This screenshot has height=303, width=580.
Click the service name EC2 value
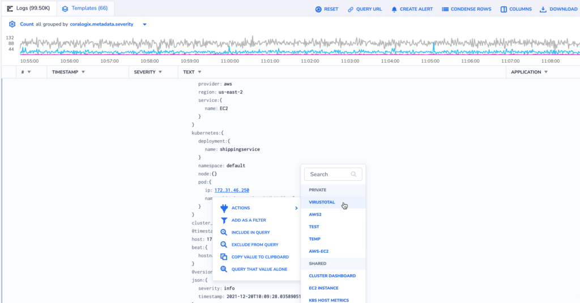[x=224, y=109]
